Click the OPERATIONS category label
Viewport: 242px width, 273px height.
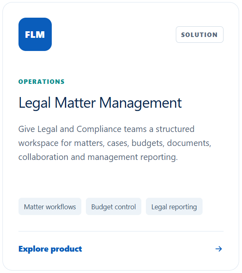coord(41,82)
